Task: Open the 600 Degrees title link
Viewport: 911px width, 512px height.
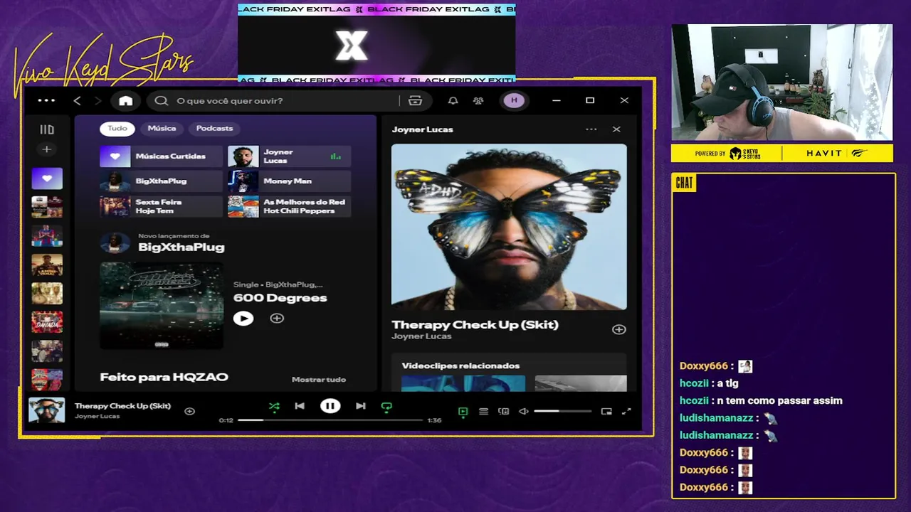Action: 280,298
